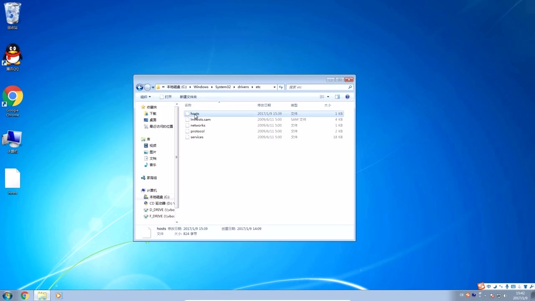This screenshot has width=535, height=301.
Task: Open Explorer help question mark icon
Action: tap(347, 97)
